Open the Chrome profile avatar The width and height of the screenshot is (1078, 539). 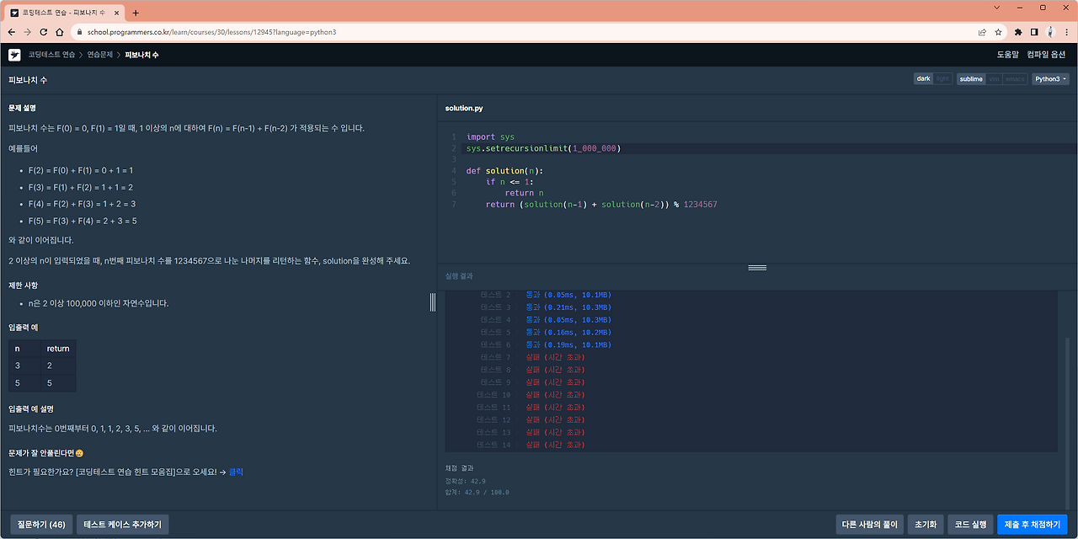1051,32
